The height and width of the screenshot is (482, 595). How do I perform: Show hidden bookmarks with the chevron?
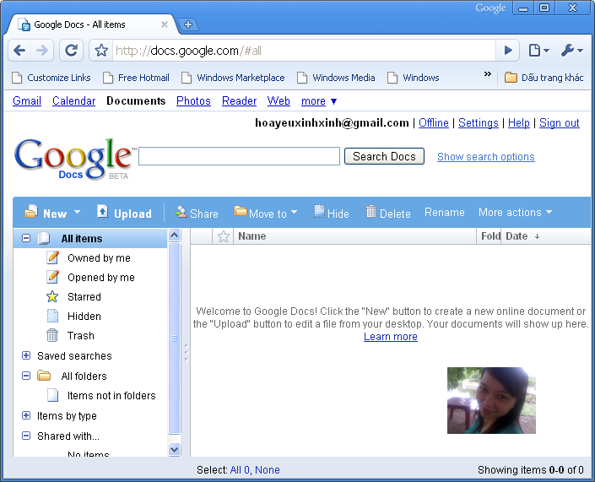(488, 74)
